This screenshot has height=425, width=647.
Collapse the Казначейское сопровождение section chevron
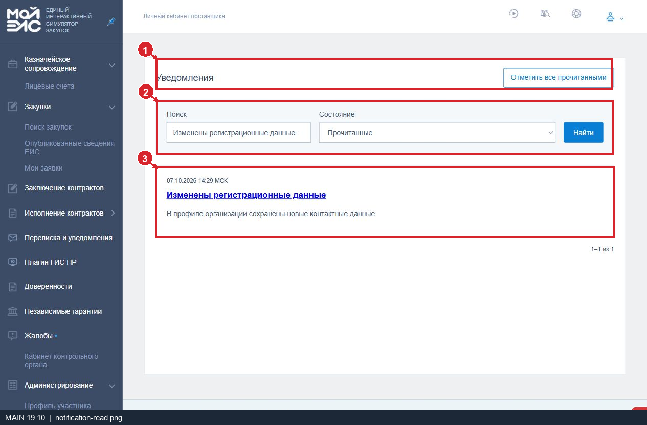pos(112,65)
